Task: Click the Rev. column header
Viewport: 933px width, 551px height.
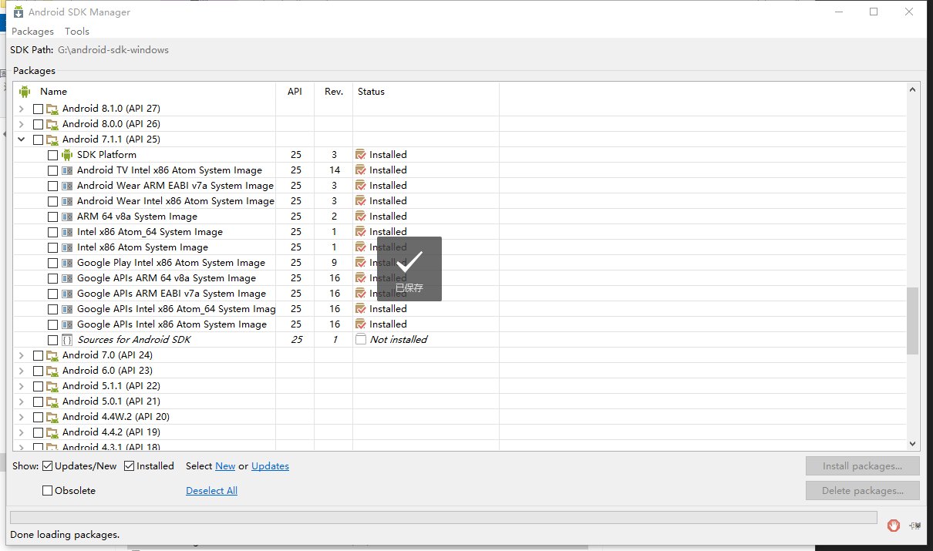Action: (334, 92)
